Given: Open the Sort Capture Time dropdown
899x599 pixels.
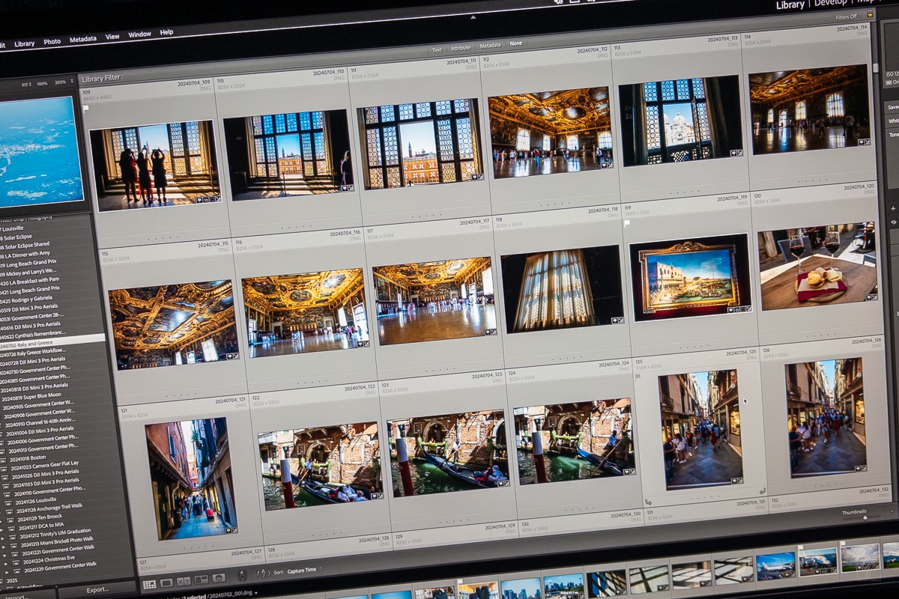Looking at the screenshot, I should click(302, 571).
